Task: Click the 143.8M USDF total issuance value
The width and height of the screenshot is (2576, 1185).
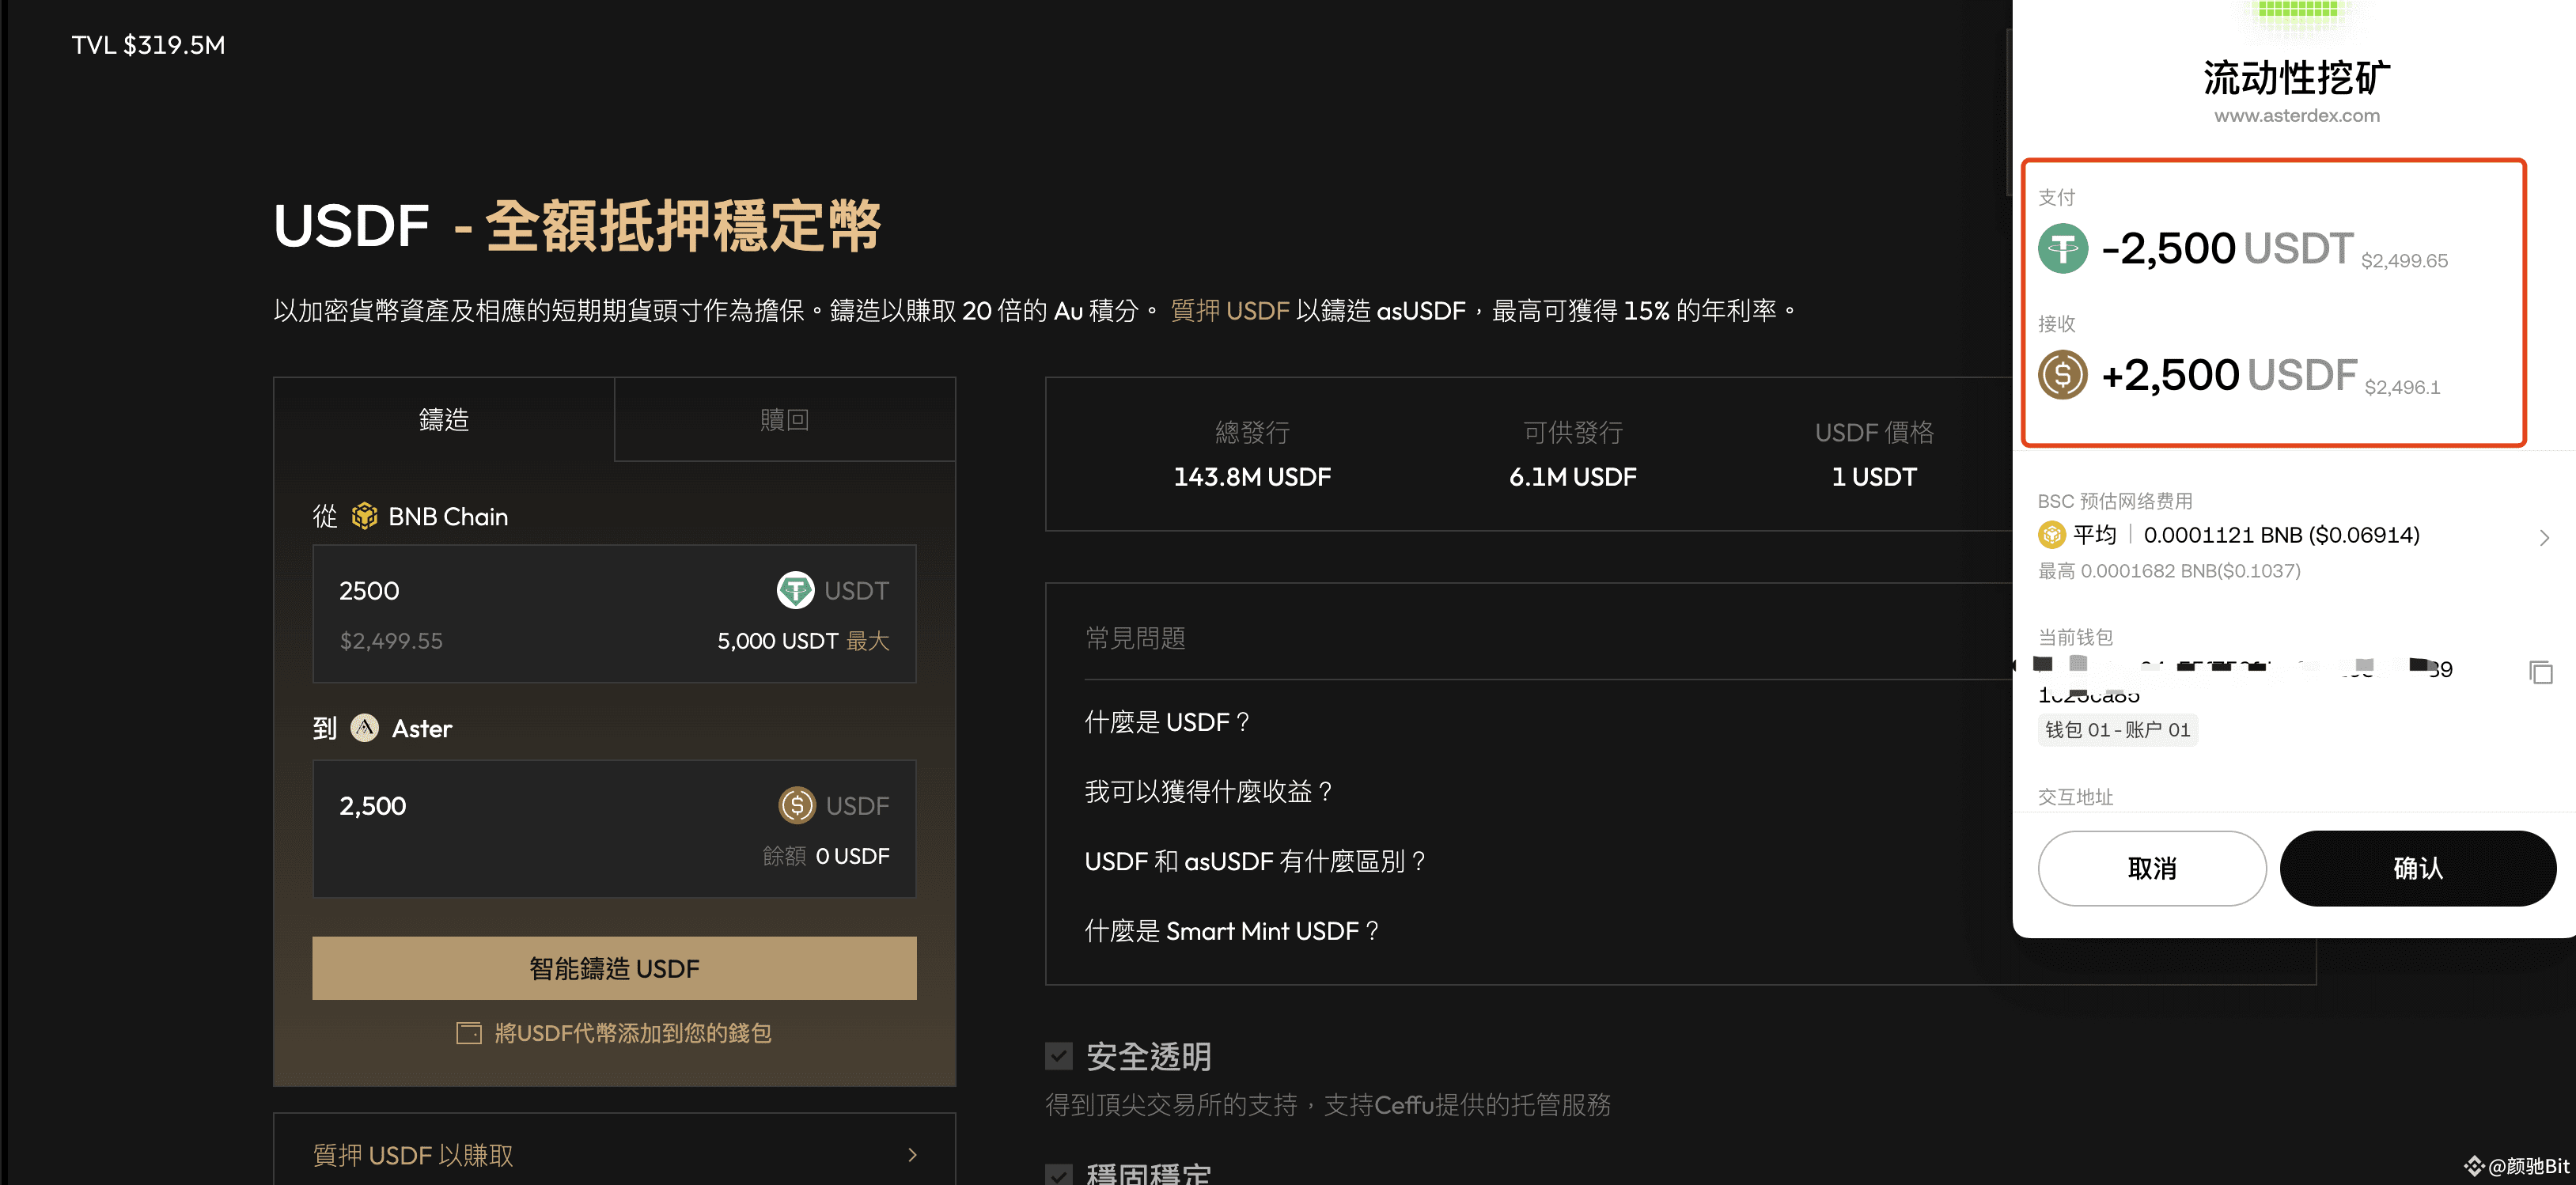Action: pos(1252,477)
